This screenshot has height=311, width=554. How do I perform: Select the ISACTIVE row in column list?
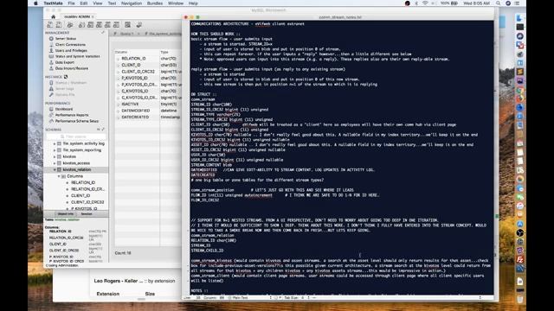pos(148,104)
